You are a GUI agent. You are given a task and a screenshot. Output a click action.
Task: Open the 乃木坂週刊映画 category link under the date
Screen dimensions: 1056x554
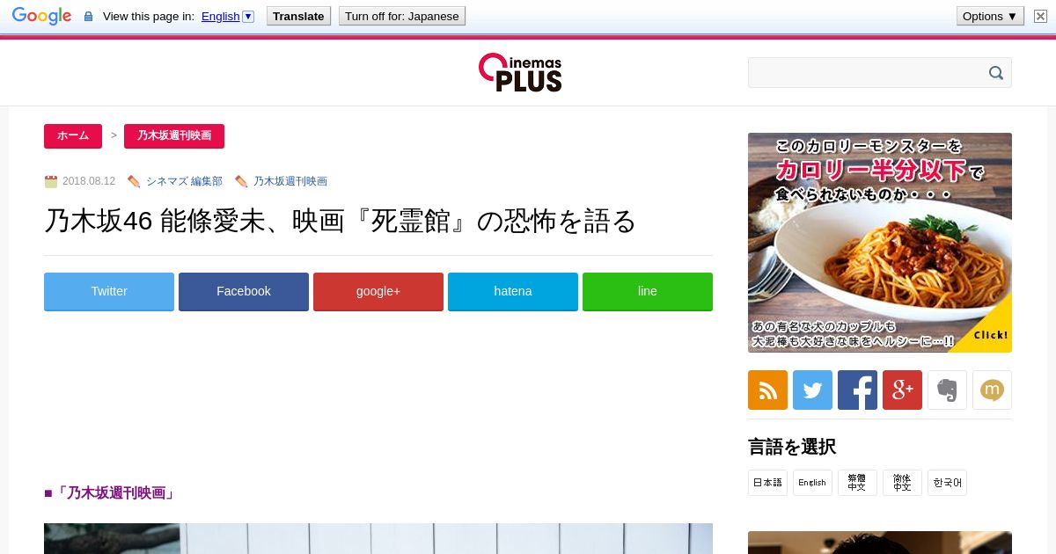290,181
